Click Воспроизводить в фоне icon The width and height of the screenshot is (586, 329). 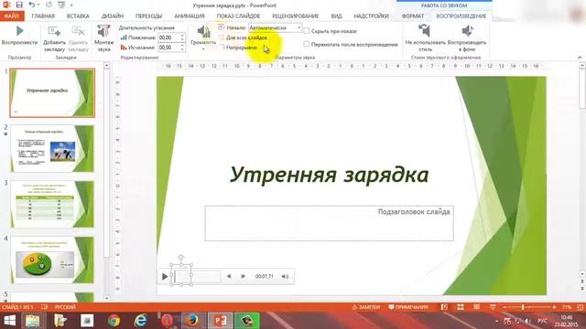pos(467,30)
